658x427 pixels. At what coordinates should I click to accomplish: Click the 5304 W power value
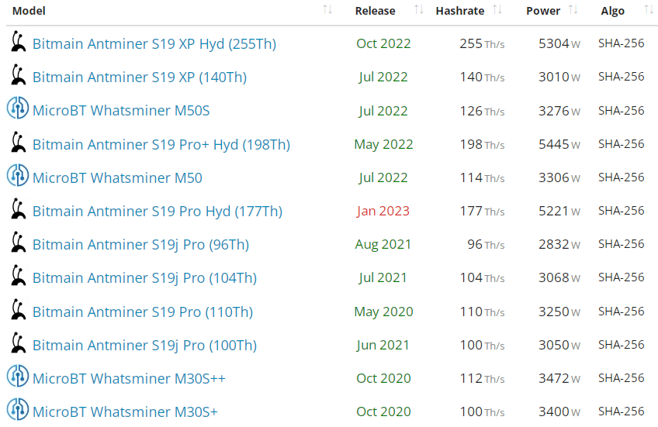559,43
